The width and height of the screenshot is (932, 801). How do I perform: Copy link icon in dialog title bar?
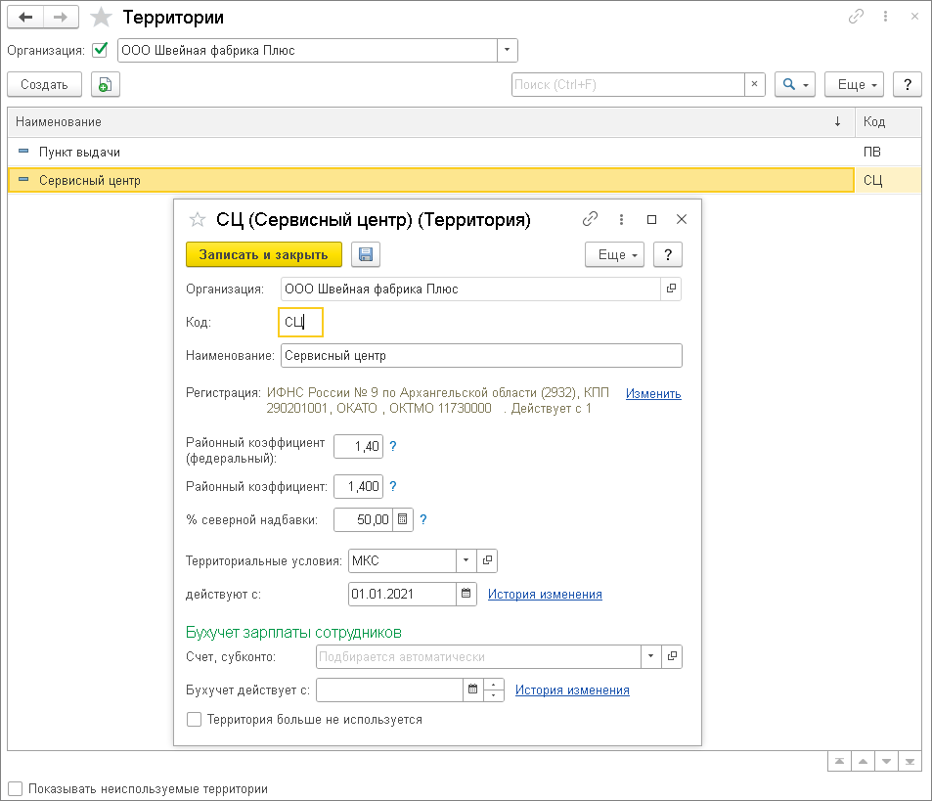(590, 220)
